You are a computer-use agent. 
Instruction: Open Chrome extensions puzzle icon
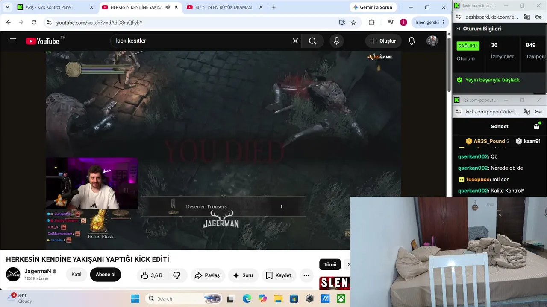[x=371, y=23]
